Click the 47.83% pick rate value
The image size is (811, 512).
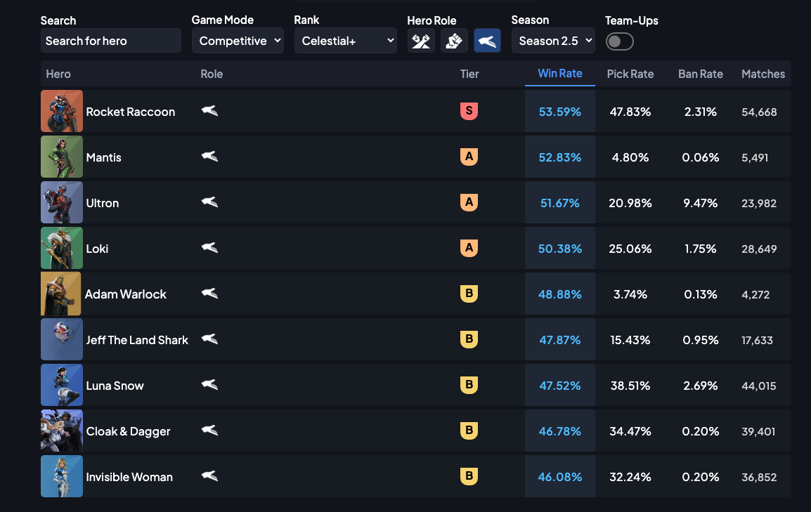coord(630,112)
